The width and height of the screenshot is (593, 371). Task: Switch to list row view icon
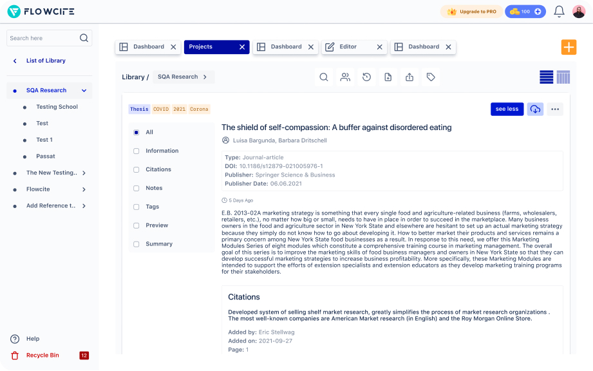coord(546,77)
